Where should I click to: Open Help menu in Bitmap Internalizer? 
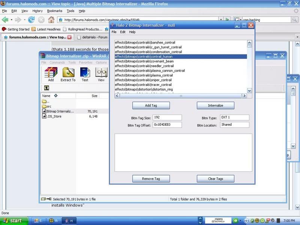point(132,32)
